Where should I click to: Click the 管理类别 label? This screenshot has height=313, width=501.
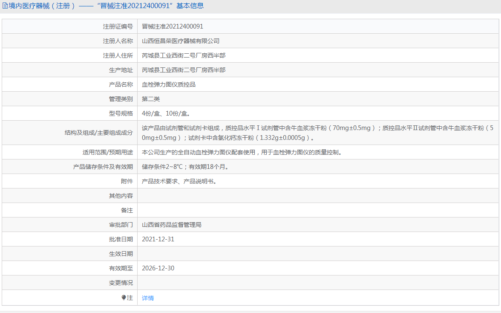(121, 99)
